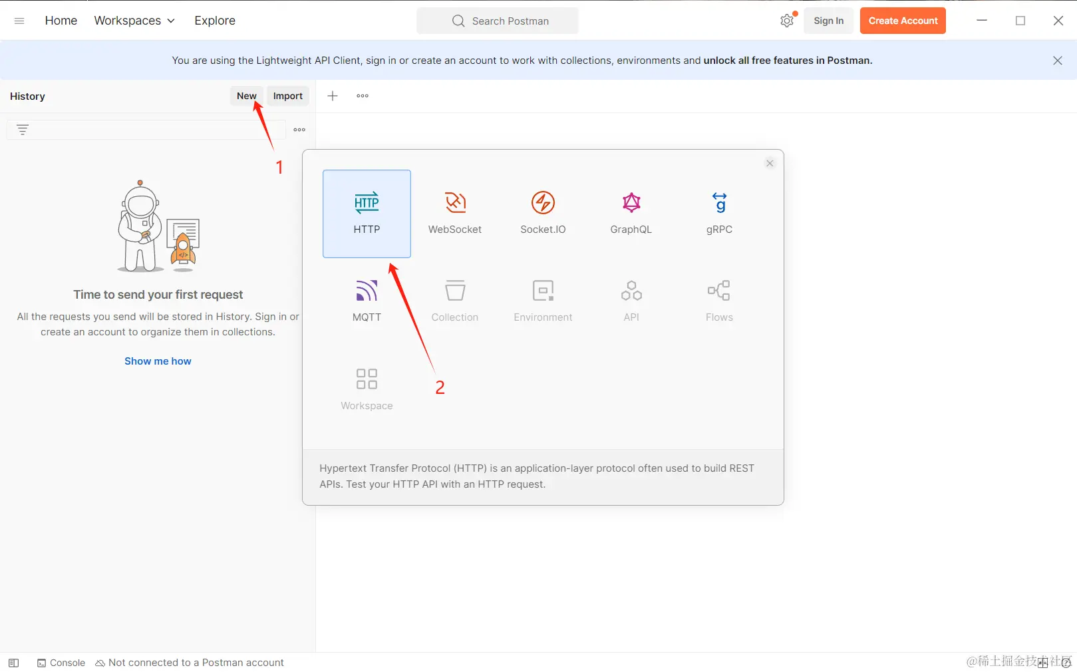Select the Socket.IO request type
Viewport: 1077px width, 672px height.
[x=543, y=214]
